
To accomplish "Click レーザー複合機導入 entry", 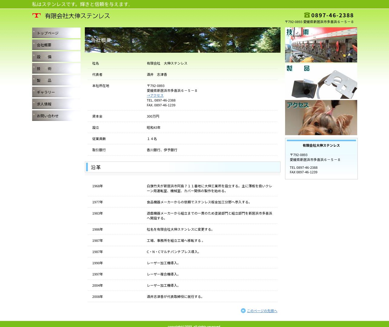I will 164,274.
